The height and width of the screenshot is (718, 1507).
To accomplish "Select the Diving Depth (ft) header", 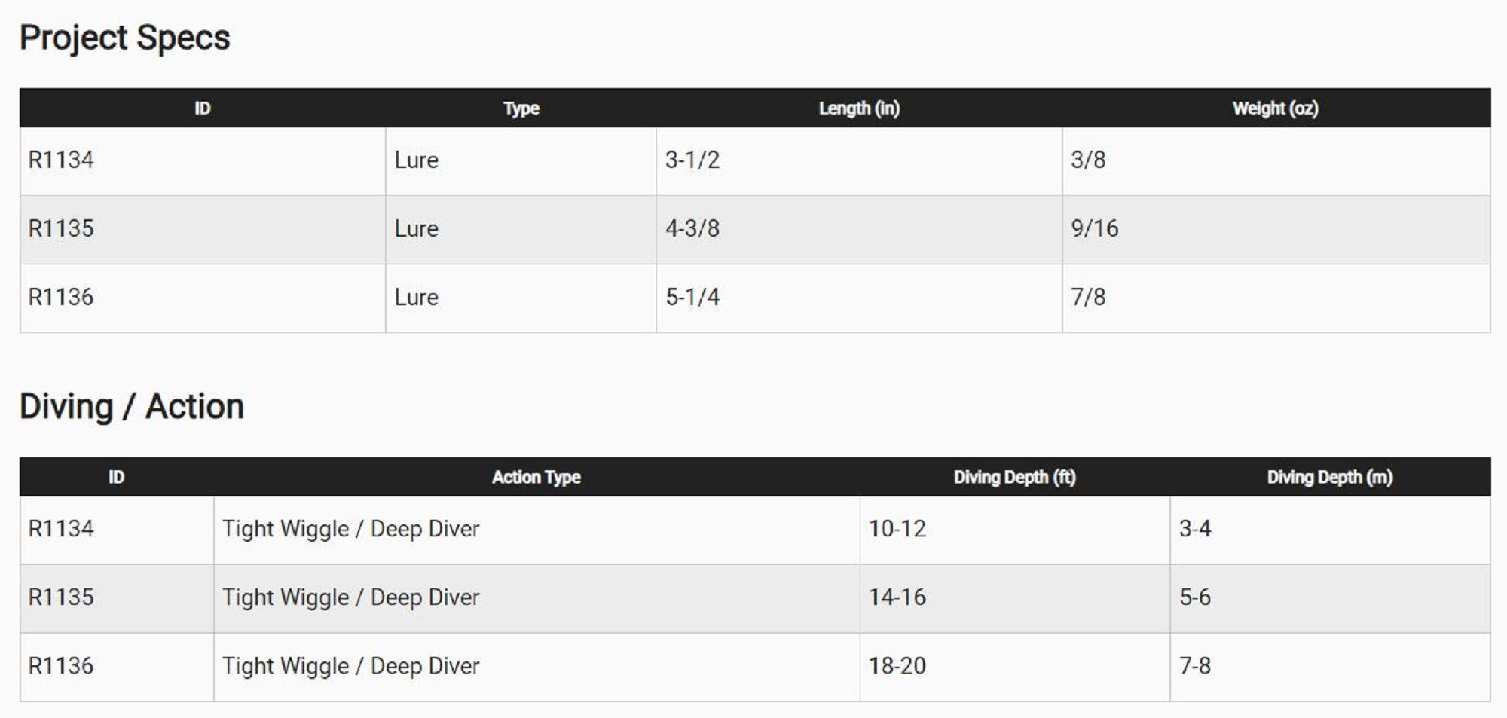I will point(1014,477).
